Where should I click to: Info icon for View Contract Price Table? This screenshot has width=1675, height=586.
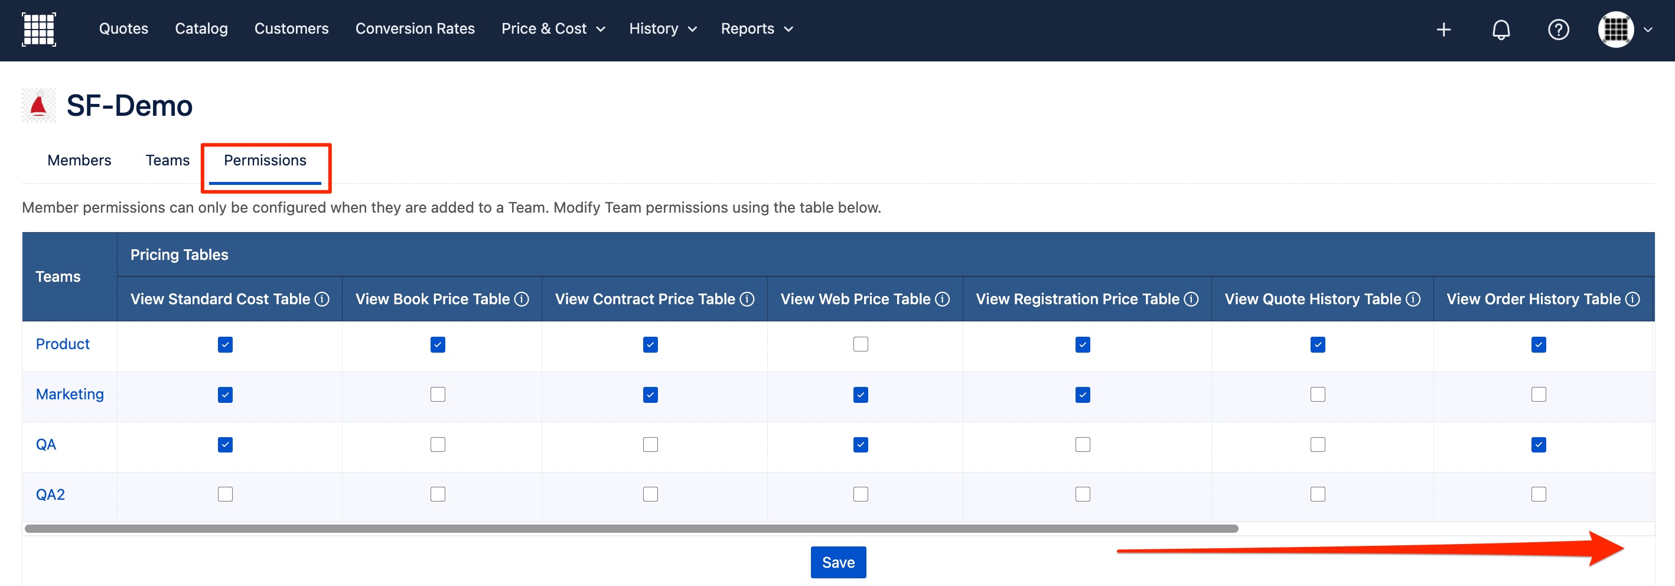(x=747, y=299)
